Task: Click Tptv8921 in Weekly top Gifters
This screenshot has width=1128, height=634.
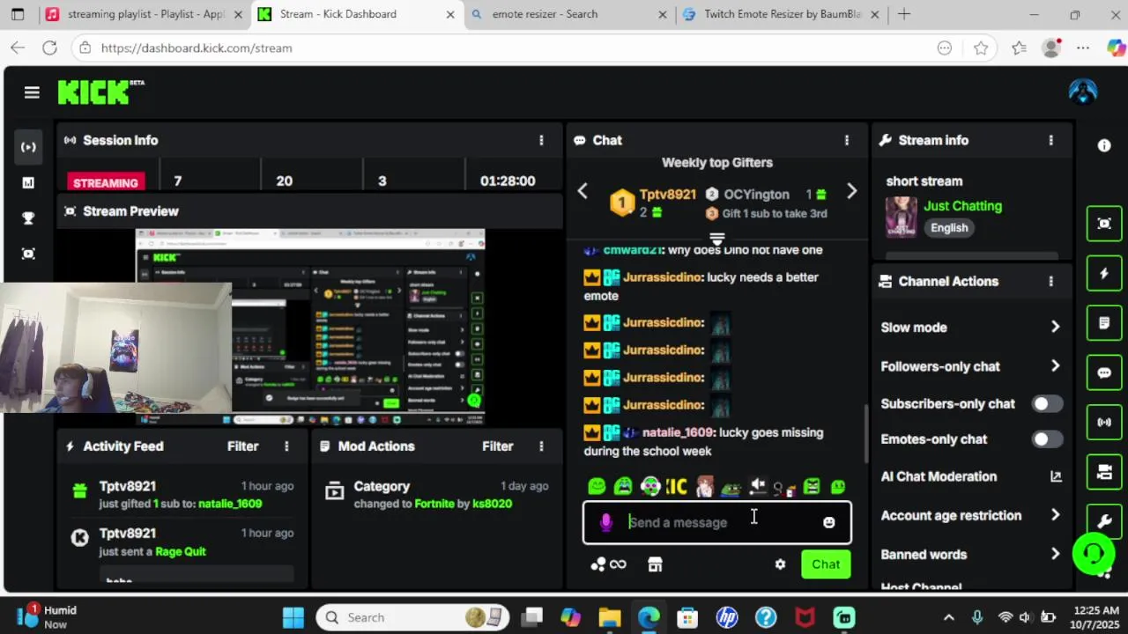Action: point(668,194)
